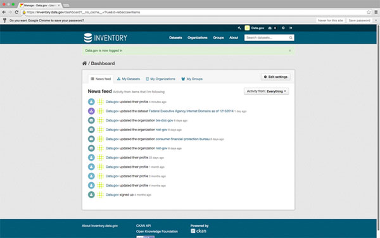
Task: Click the Data.gov username in top bar
Action: point(257,28)
